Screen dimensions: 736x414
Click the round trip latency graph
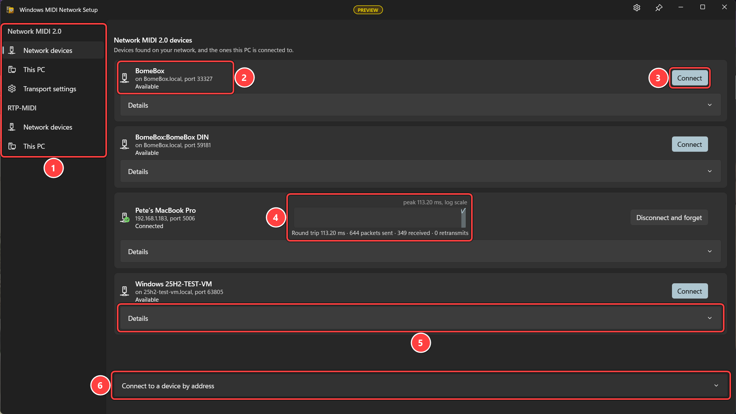tap(379, 217)
